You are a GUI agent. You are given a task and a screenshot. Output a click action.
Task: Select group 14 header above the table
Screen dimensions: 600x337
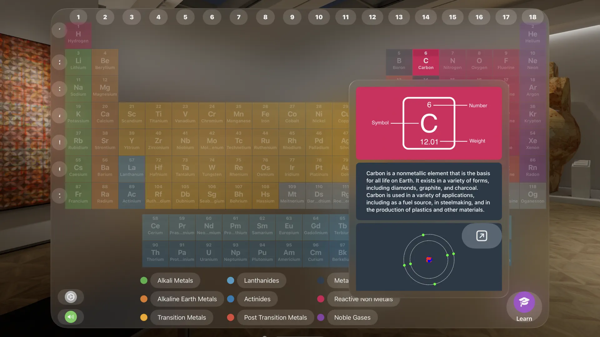pos(426,17)
